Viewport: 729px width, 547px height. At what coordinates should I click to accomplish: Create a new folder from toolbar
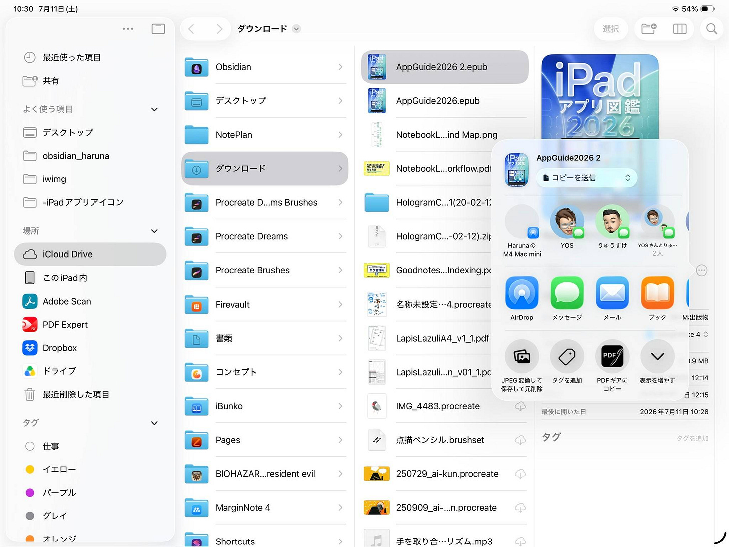[x=649, y=29]
